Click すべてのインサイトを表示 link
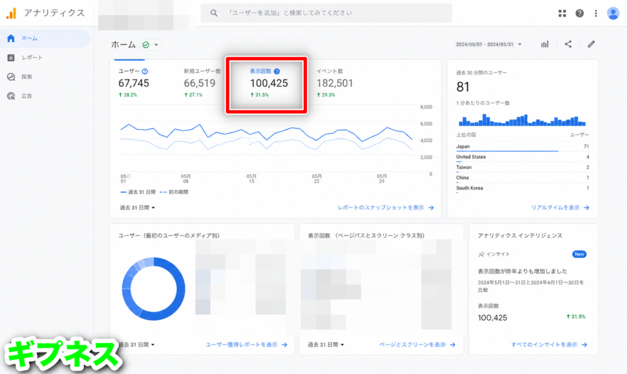The height and width of the screenshot is (374, 627). (549, 345)
